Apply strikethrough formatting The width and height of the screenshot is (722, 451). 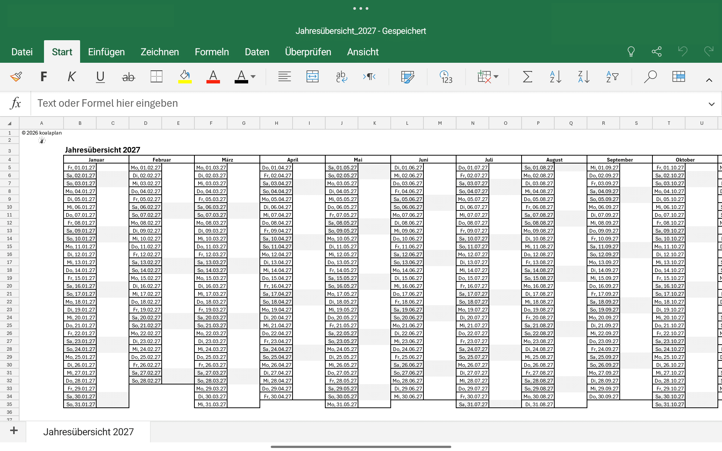(128, 77)
